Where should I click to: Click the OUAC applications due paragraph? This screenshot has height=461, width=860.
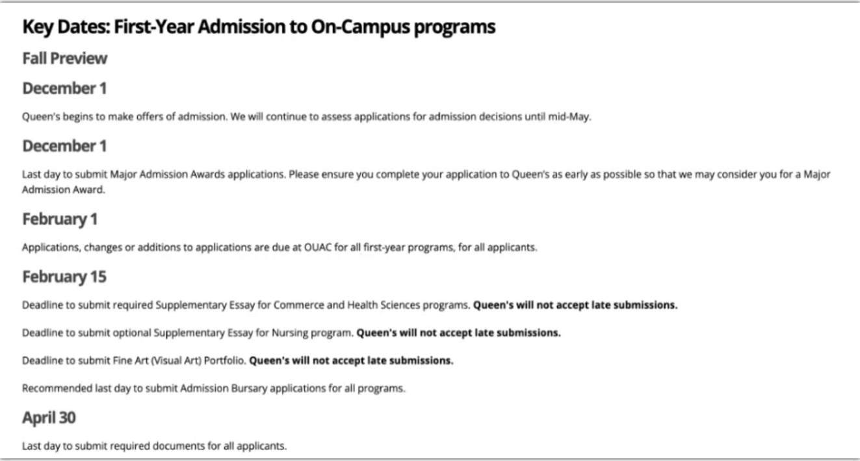click(280, 248)
